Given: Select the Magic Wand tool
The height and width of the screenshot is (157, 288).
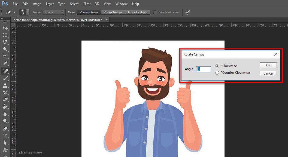Looking at the screenshot, I should (5, 49).
